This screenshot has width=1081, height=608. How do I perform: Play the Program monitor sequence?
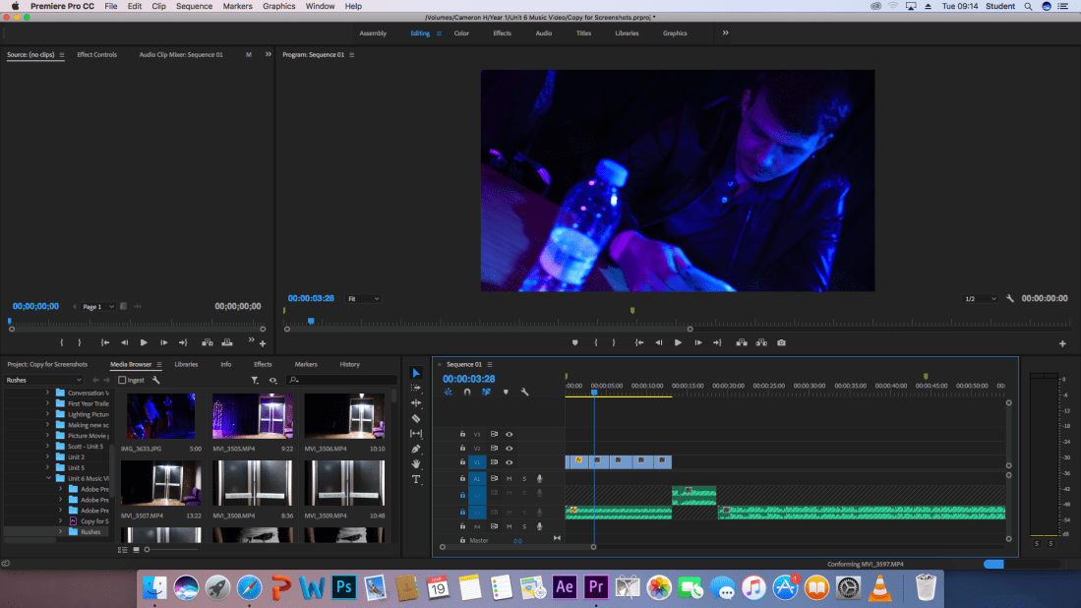(678, 342)
